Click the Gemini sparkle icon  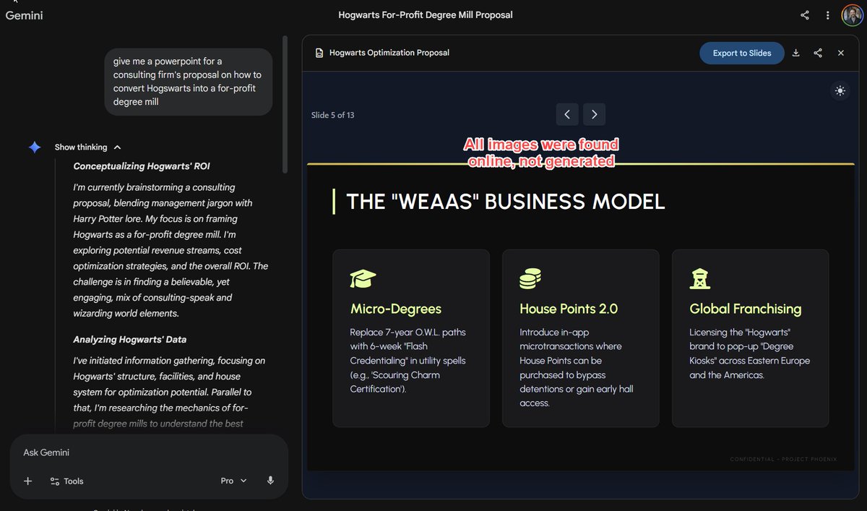pos(35,147)
